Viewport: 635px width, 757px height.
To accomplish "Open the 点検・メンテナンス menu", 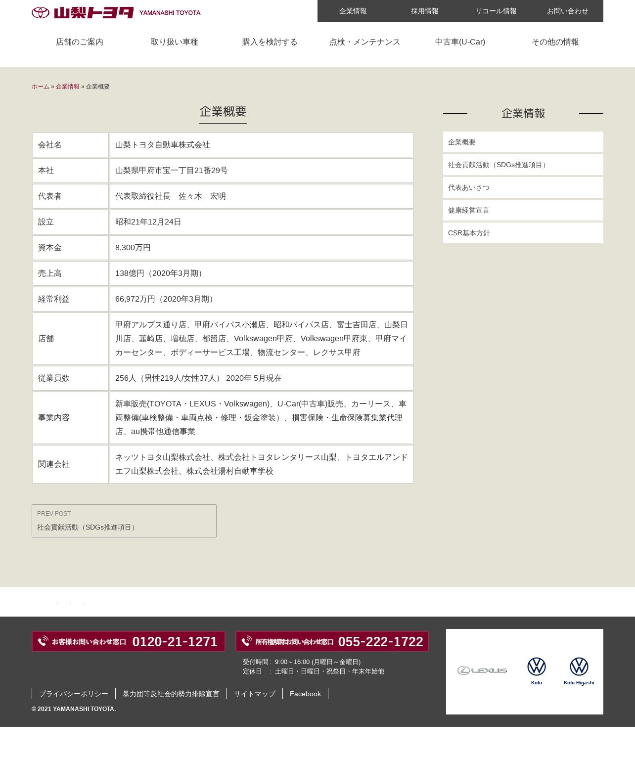I will 365,42.
